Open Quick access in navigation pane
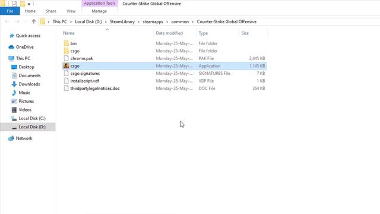This screenshot has width=380, height=214. (28, 36)
